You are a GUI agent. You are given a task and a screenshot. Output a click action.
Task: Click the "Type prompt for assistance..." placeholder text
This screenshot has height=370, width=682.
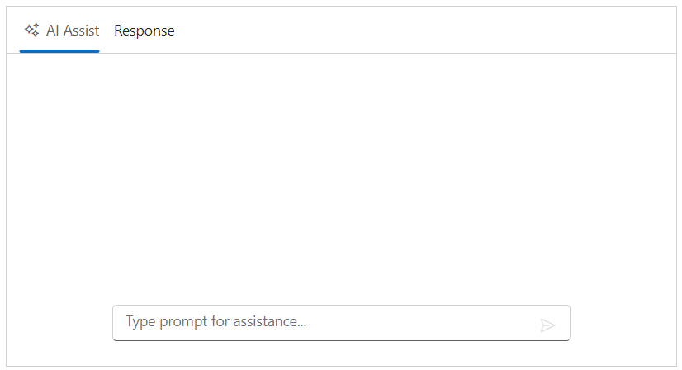216,321
